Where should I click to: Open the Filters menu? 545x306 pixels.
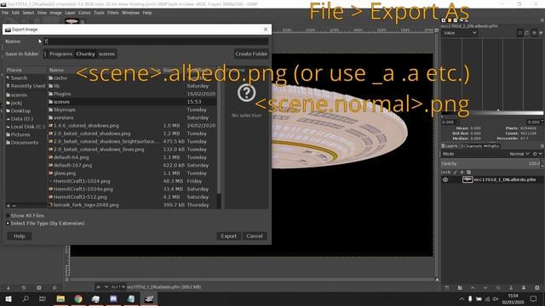pyautogui.click(x=113, y=13)
